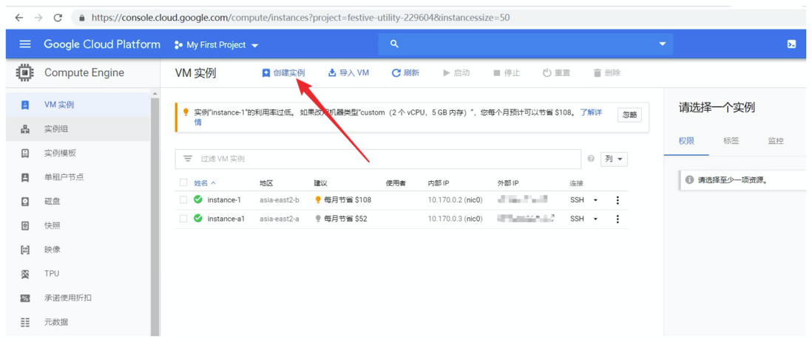Connect via SSH to instance-1
Screen dimensions: 812x342
tap(577, 200)
